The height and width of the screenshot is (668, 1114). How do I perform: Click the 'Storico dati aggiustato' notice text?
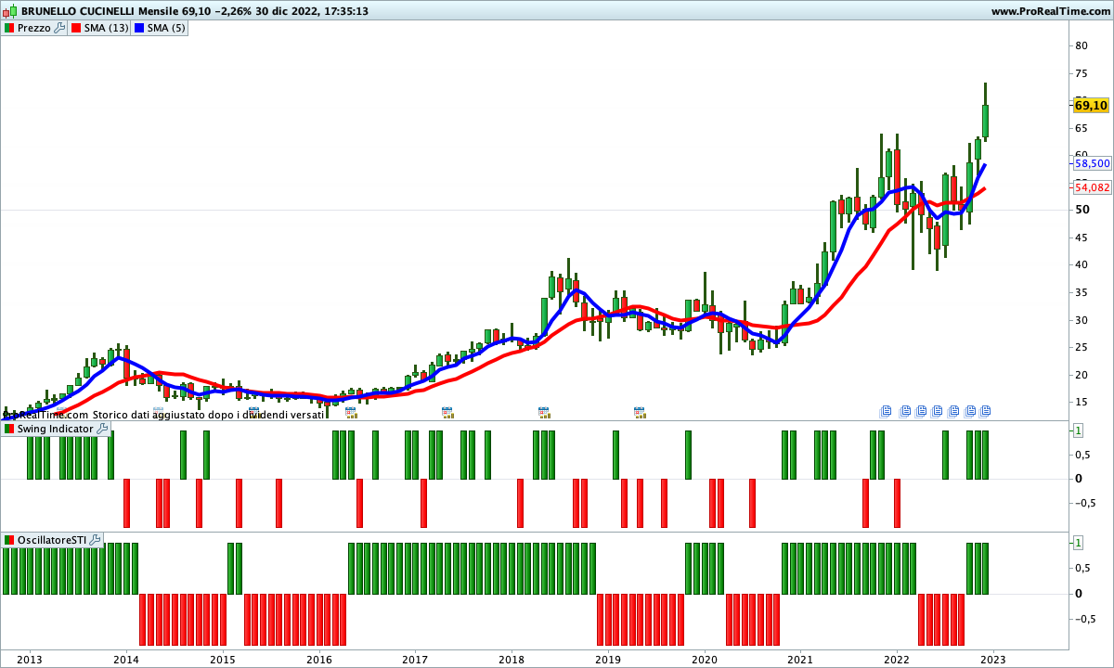(208, 414)
